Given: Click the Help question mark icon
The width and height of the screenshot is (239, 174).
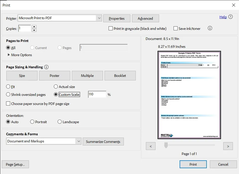Looking at the screenshot, I should point(230,17).
